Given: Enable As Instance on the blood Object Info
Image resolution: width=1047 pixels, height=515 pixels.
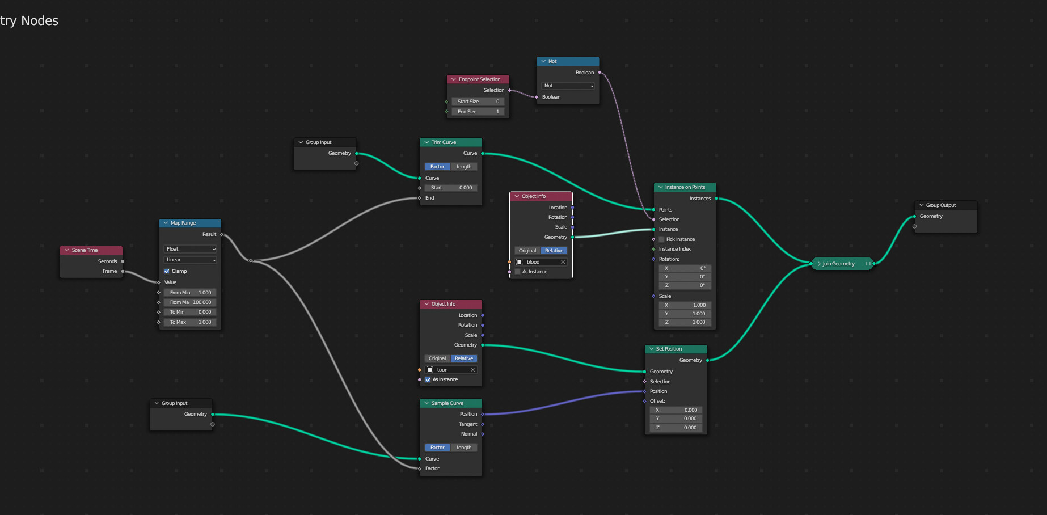Looking at the screenshot, I should point(517,272).
